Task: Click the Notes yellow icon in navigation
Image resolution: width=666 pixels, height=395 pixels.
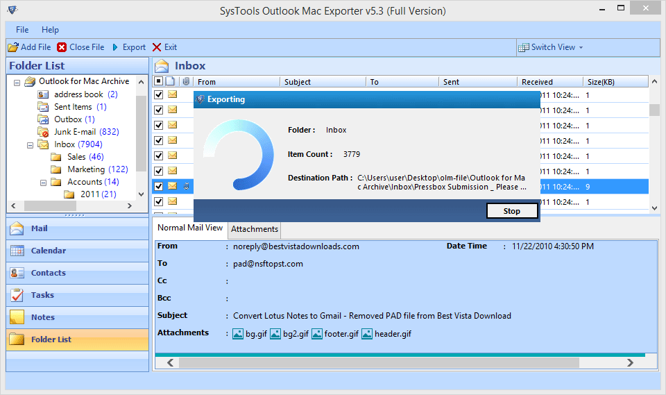Action: tap(17, 317)
